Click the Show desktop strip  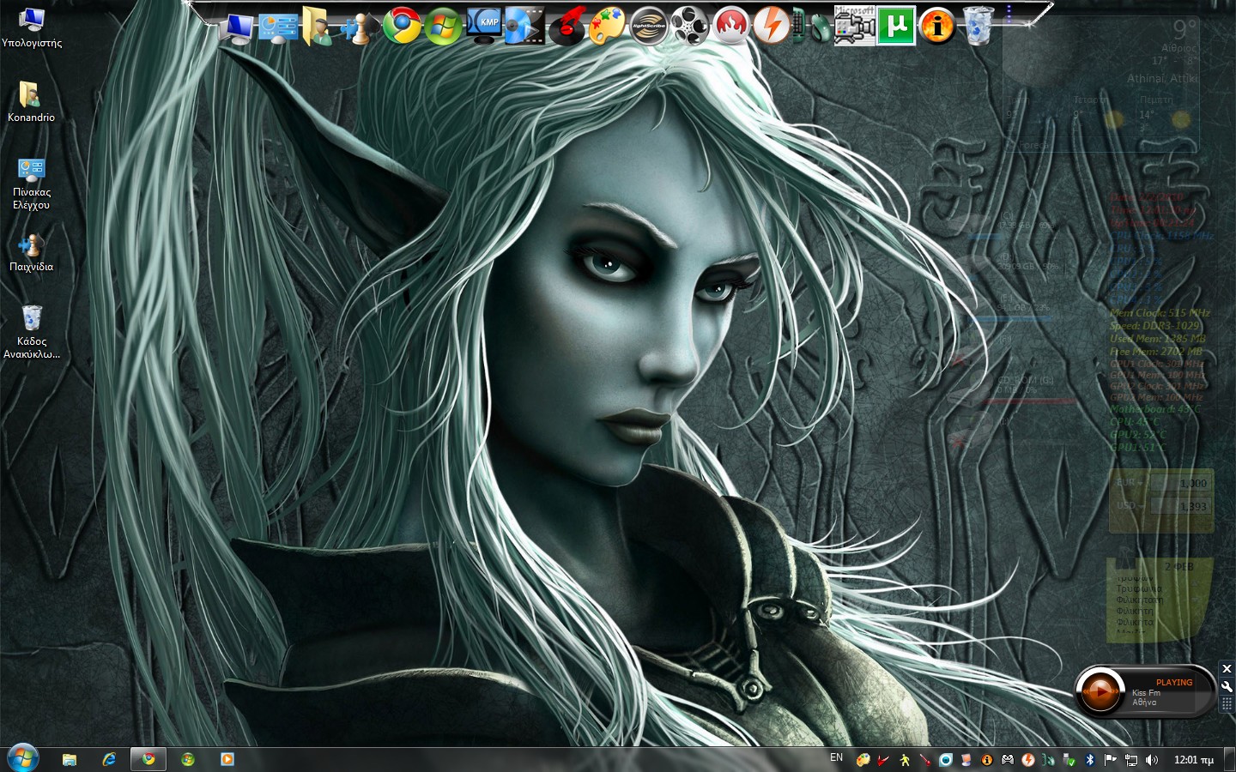coord(1229,760)
